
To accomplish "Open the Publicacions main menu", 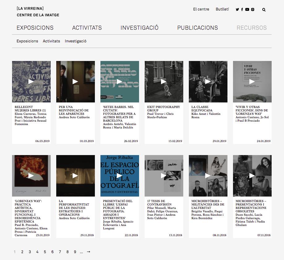I will pos(197,28).
